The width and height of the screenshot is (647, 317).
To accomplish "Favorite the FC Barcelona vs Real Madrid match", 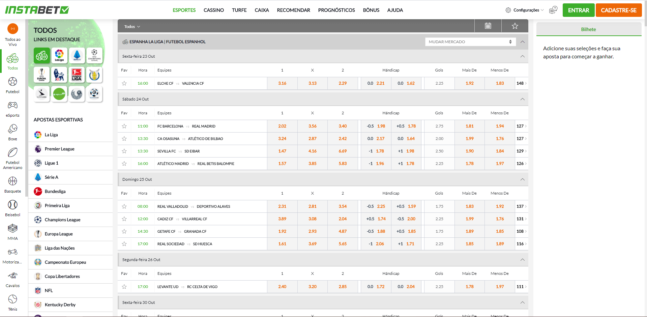I will tap(124, 126).
